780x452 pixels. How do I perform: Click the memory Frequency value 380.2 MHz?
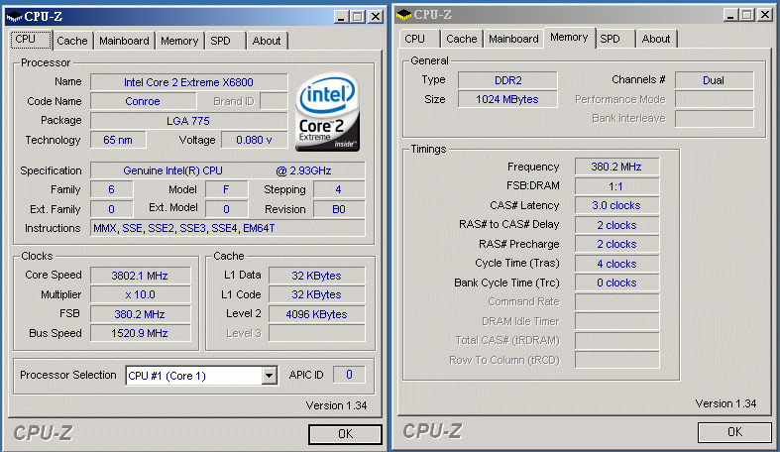pyautogui.click(x=616, y=167)
